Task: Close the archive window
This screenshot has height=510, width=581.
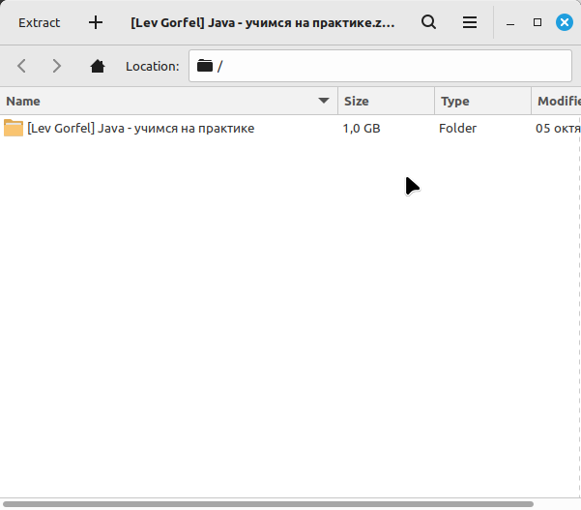Action: (x=565, y=22)
